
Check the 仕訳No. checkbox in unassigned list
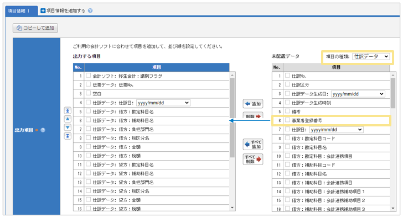287,75
